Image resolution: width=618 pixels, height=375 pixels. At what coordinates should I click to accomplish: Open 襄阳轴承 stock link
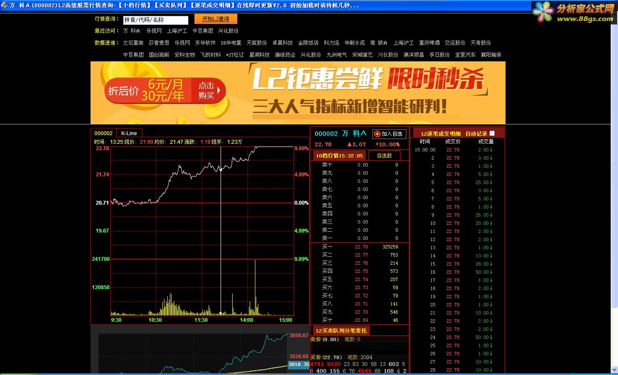pyautogui.click(x=491, y=55)
